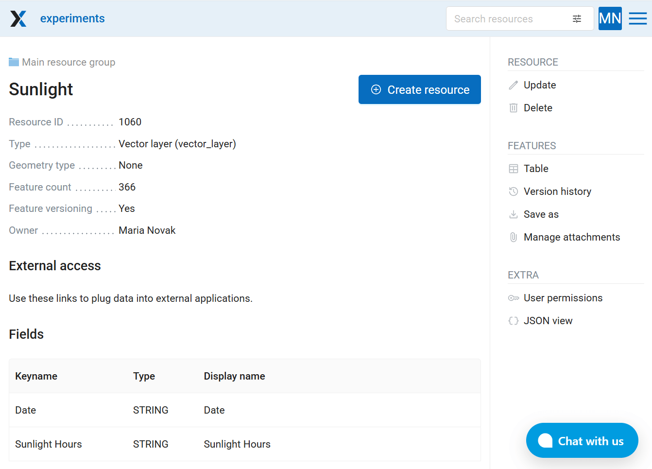The width and height of the screenshot is (652, 469).
Task: Open Manage attachments
Action: point(572,237)
